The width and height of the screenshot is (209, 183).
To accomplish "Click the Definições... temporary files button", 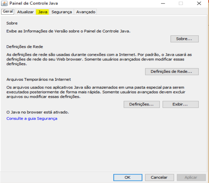I will pyautogui.click(x=142, y=104).
